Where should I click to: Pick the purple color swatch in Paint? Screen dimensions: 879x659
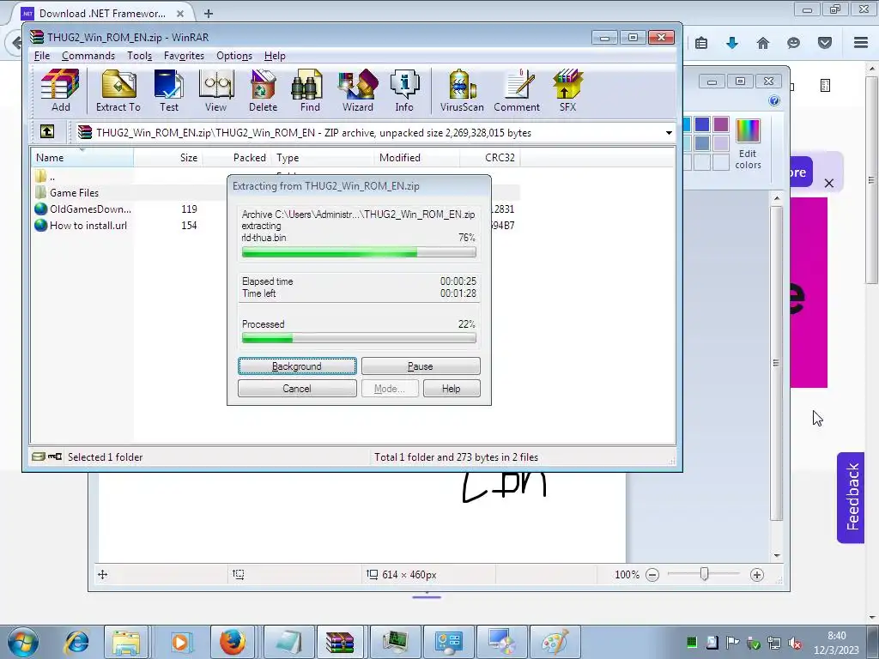[721, 124]
